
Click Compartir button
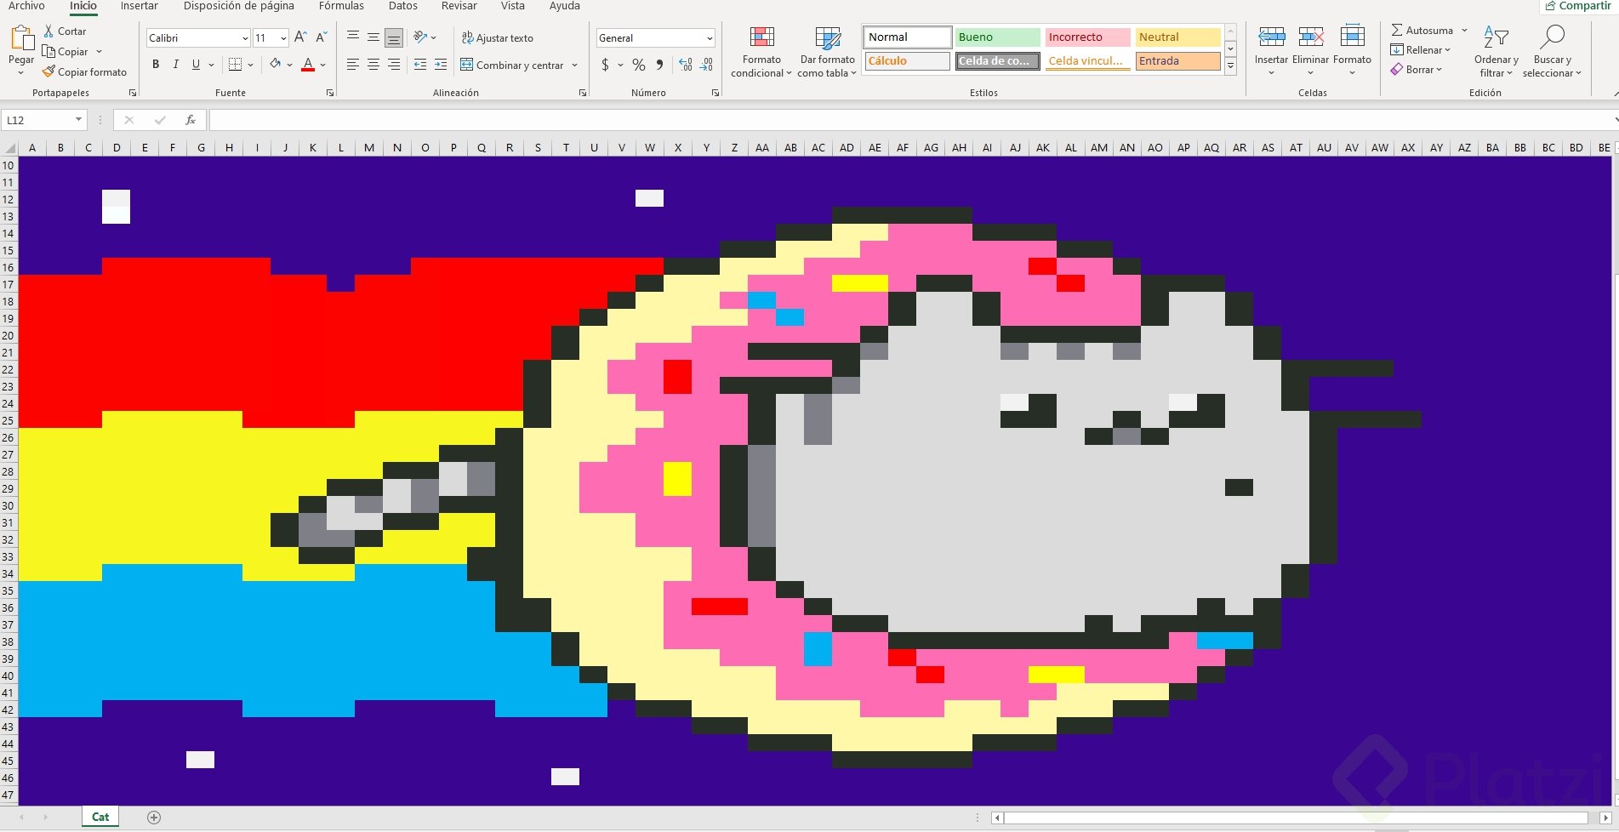coord(1579,6)
